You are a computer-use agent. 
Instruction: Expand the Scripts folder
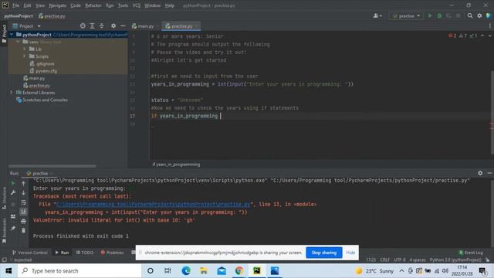point(24,56)
